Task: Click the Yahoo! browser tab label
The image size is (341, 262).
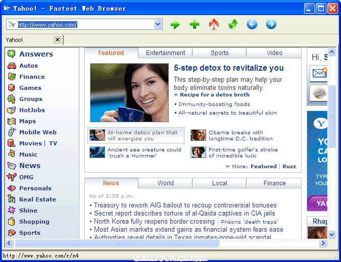Action: pyautogui.click(x=14, y=40)
